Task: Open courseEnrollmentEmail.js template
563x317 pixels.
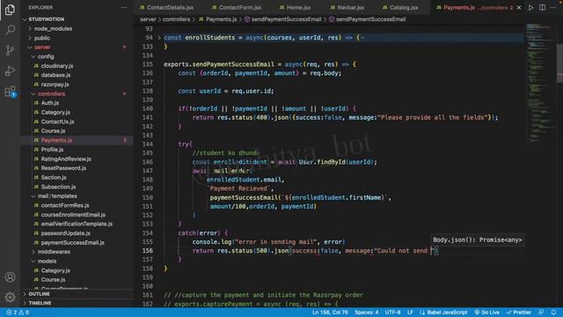Action: tap(77, 215)
